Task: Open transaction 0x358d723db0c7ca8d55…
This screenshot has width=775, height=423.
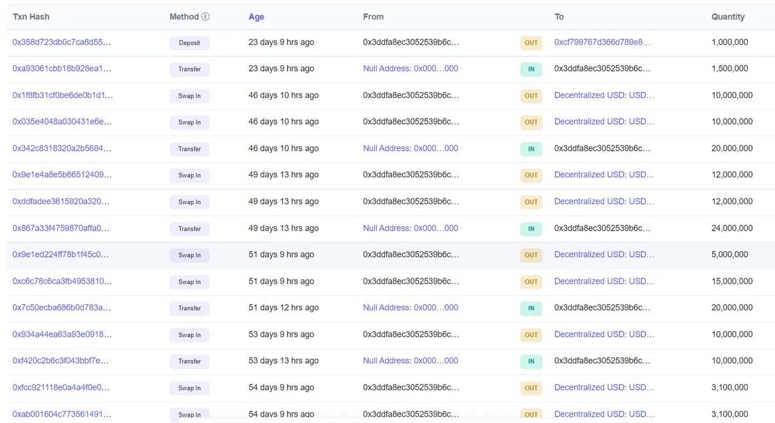Action: [62, 42]
